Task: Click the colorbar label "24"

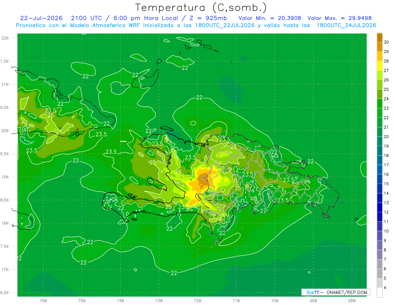Action: pos(387,99)
